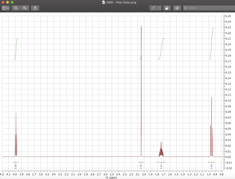Click the zoom out magnifier icon
Image resolution: width=235 pixels, height=179 pixels.
[x=16, y=8]
